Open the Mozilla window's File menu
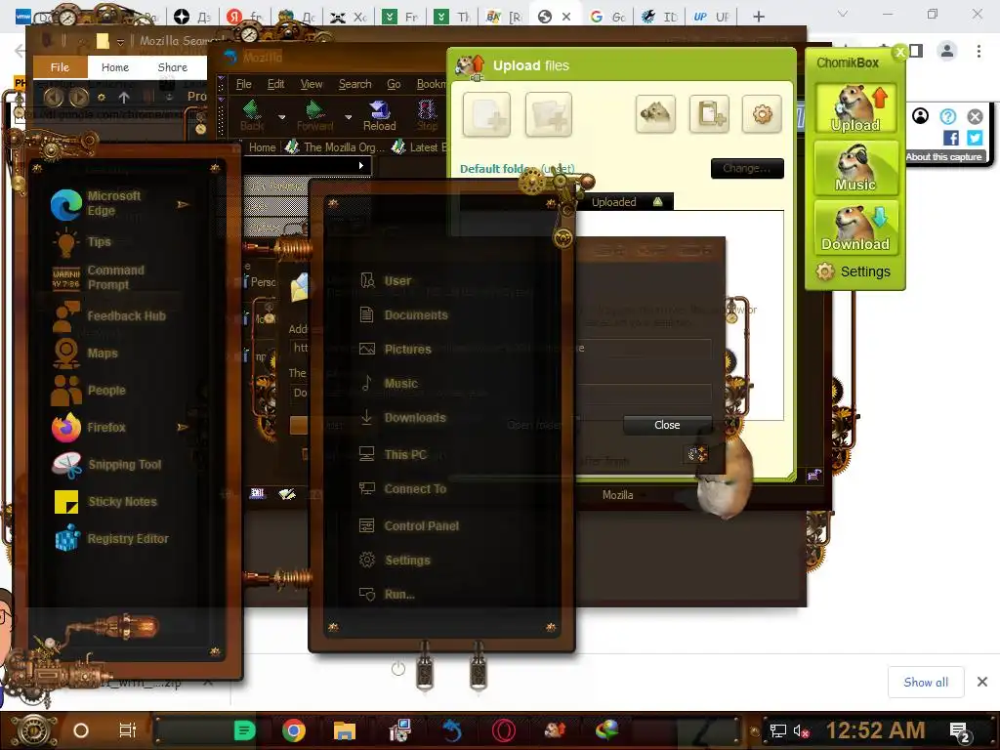 (x=243, y=84)
